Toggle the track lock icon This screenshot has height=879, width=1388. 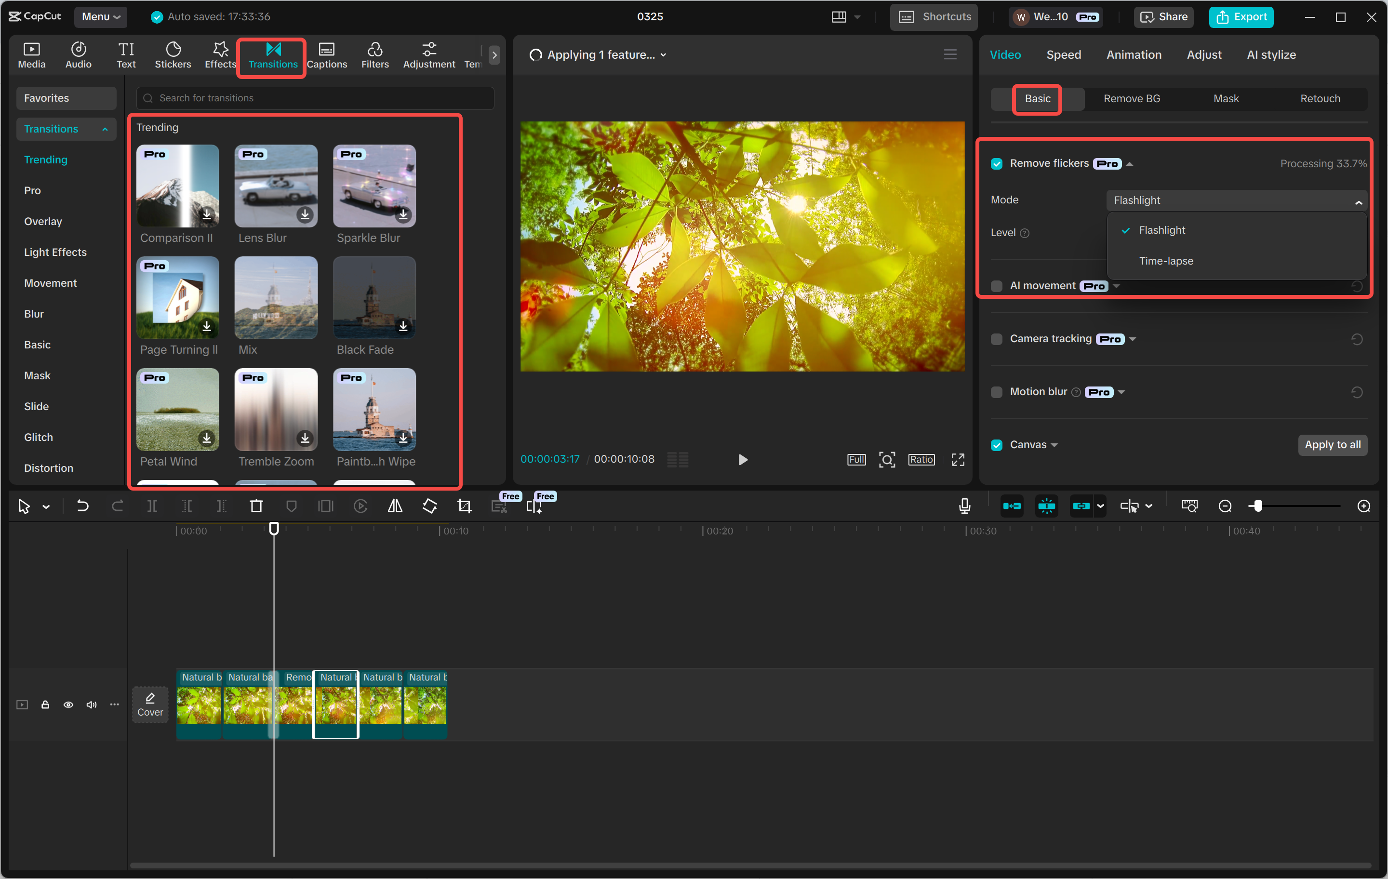[x=45, y=705]
